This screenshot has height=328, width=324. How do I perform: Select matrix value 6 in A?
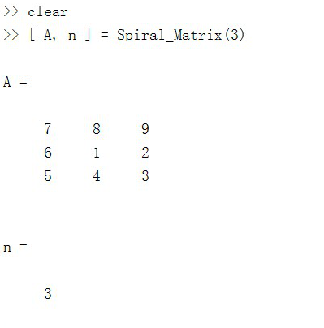(48, 152)
